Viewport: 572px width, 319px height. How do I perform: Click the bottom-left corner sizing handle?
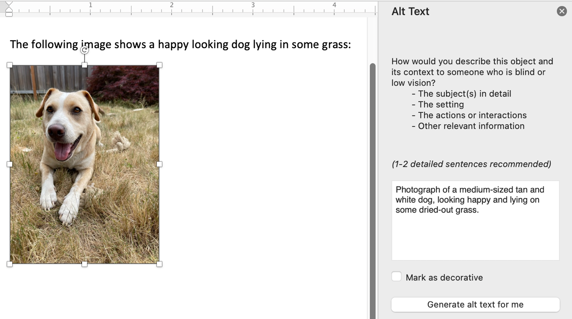tap(10, 264)
